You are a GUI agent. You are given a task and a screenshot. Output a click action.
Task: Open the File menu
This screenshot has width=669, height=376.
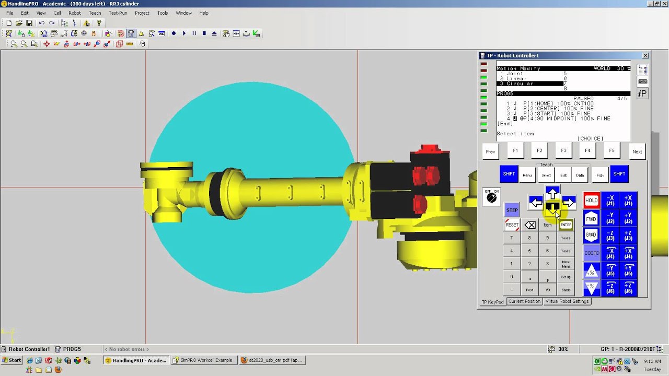tap(9, 13)
